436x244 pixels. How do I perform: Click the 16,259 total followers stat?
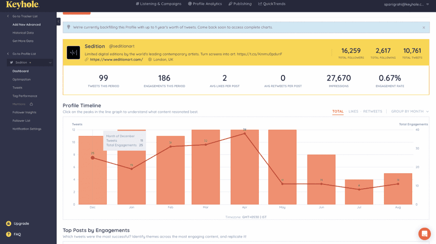pyautogui.click(x=351, y=53)
